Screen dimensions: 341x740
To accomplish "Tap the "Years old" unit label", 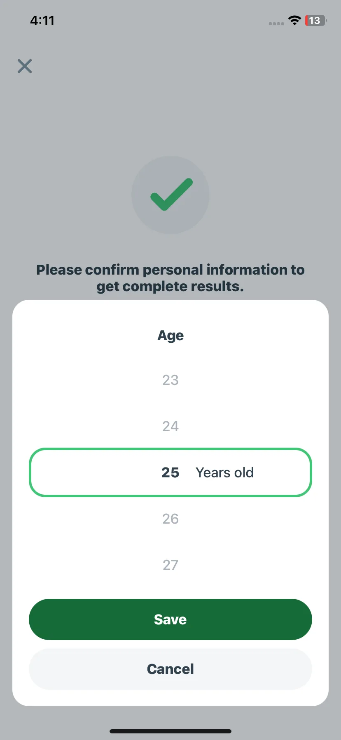I will tap(225, 472).
